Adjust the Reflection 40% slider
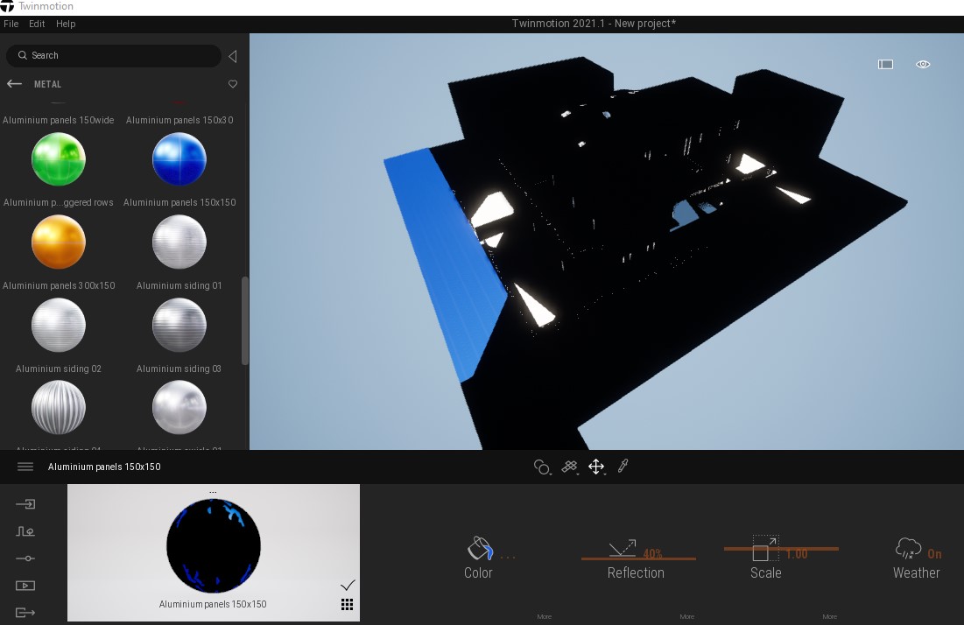 pyautogui.click(x=638, y=558)
